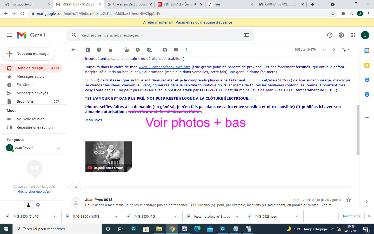Expand 3 collapsed messages in thread
This screenshot has height=234, width=374.
76,187
